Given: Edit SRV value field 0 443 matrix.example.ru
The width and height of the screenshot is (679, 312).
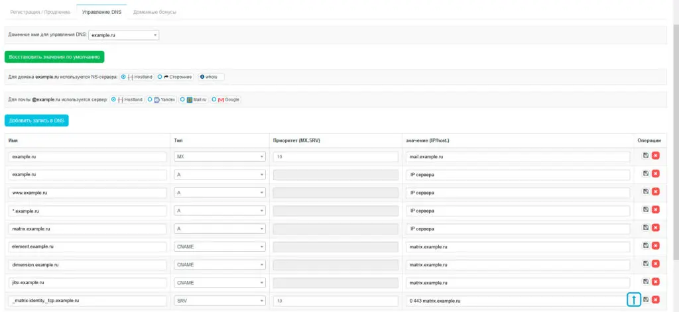Looking at the screenshot, I should point(518,301).
